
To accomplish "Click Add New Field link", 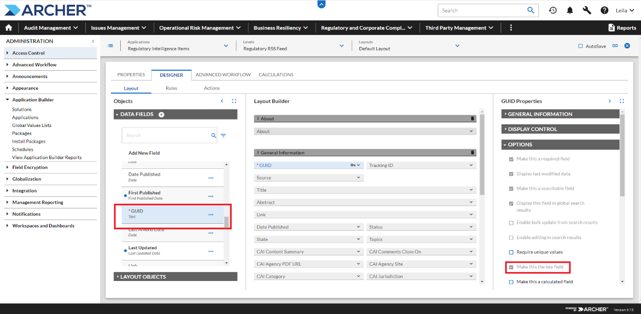I will (x=144, y=153).
